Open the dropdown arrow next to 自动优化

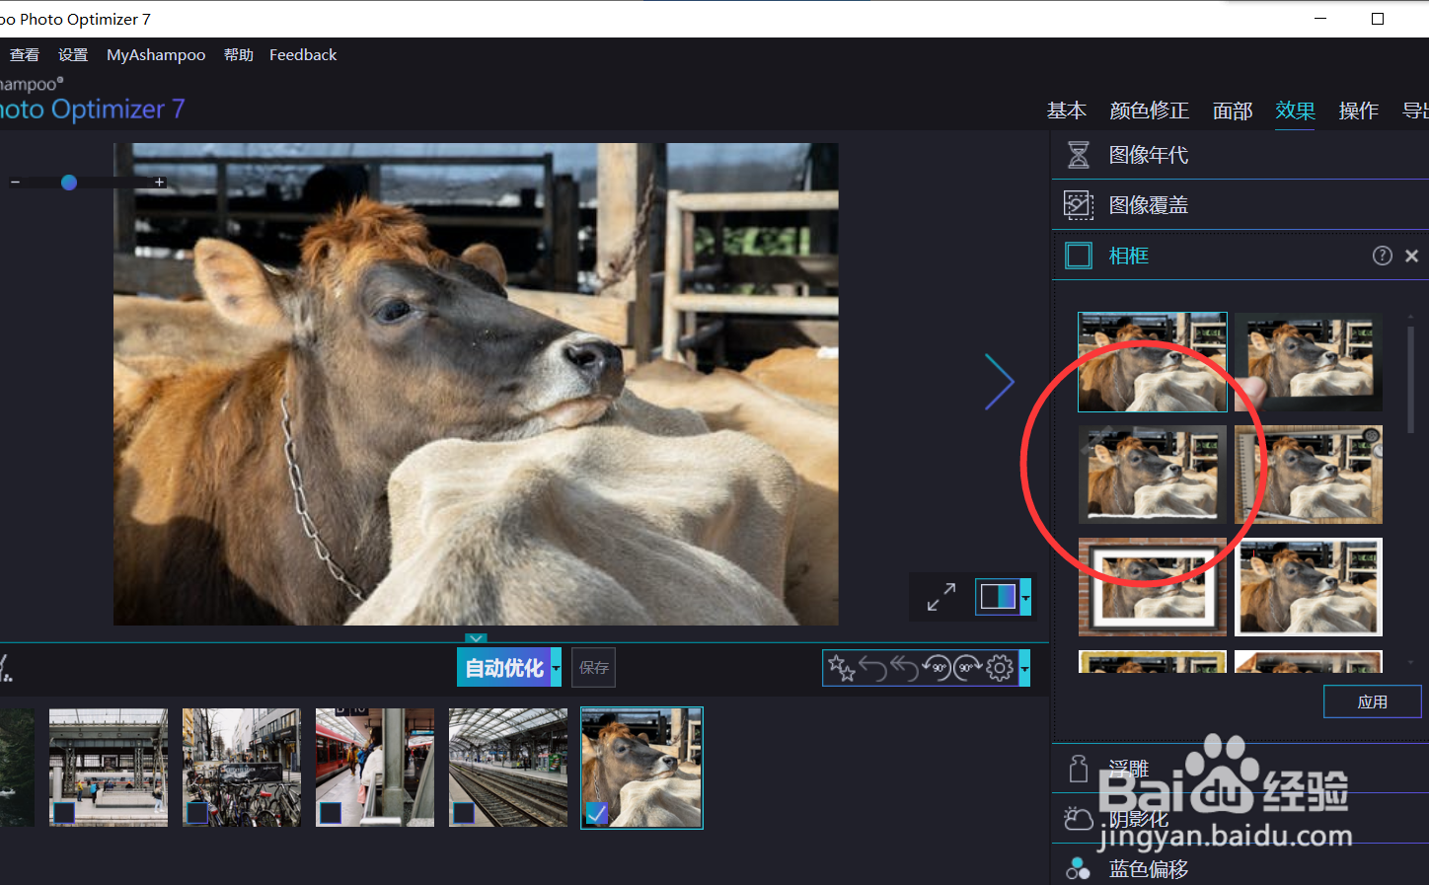point(557,668)
